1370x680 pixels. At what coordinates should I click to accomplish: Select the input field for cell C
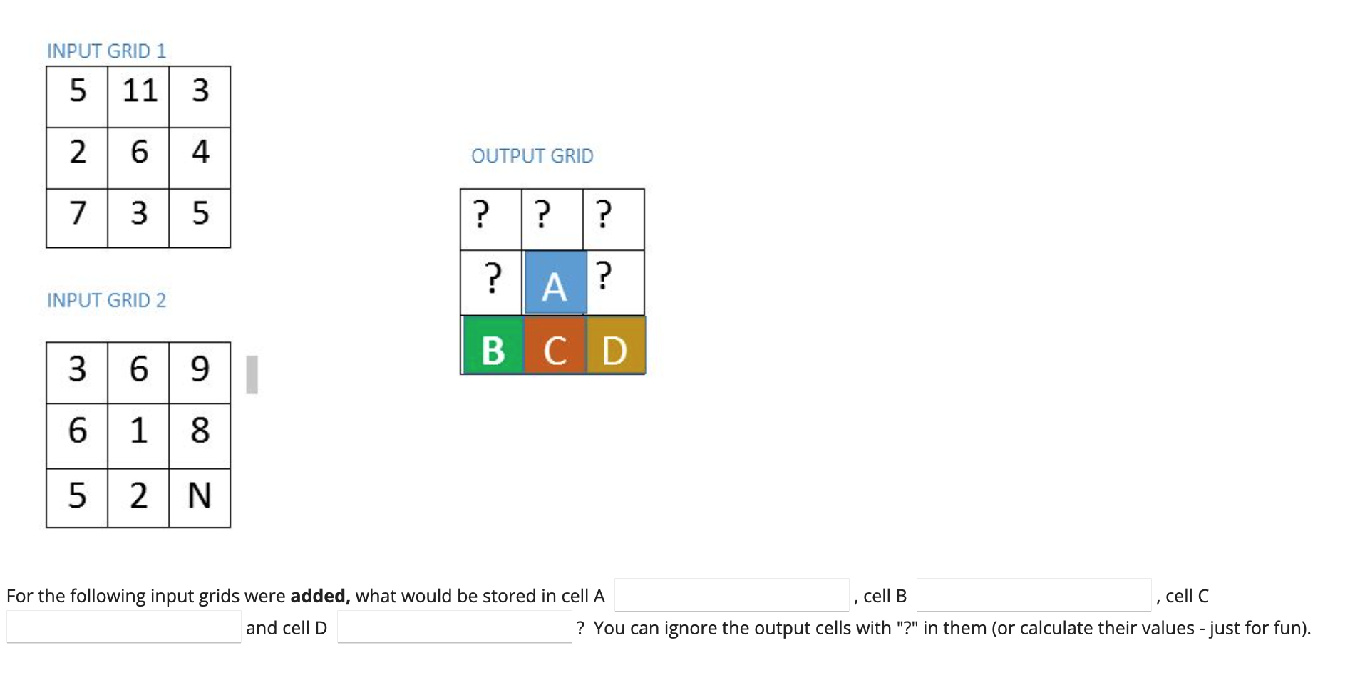tap(123, 627)
